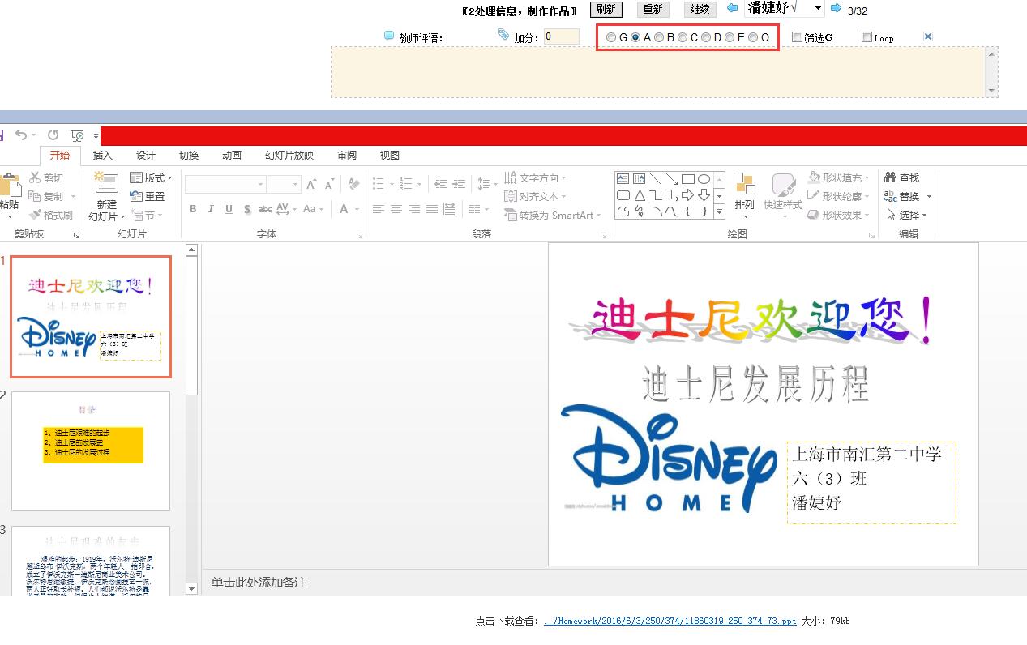Screen dimensions: 1027x645
Task: Switch to Animations (动画) tab
Action: point(232,156)
